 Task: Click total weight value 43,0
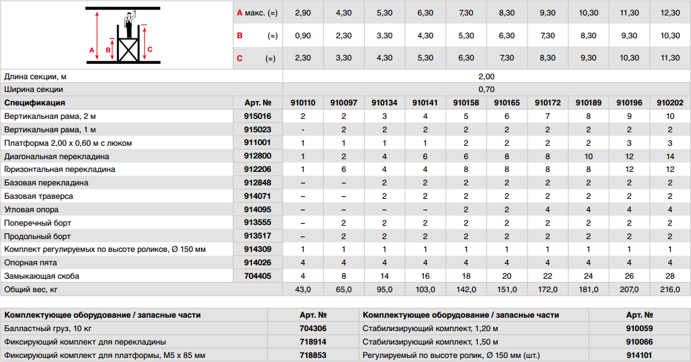[x=303, y=289]
